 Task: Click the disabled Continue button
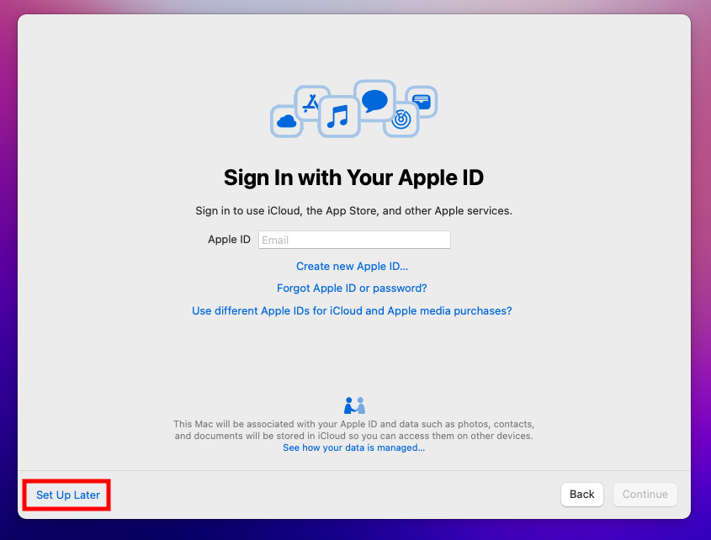[x=645, y=495]
